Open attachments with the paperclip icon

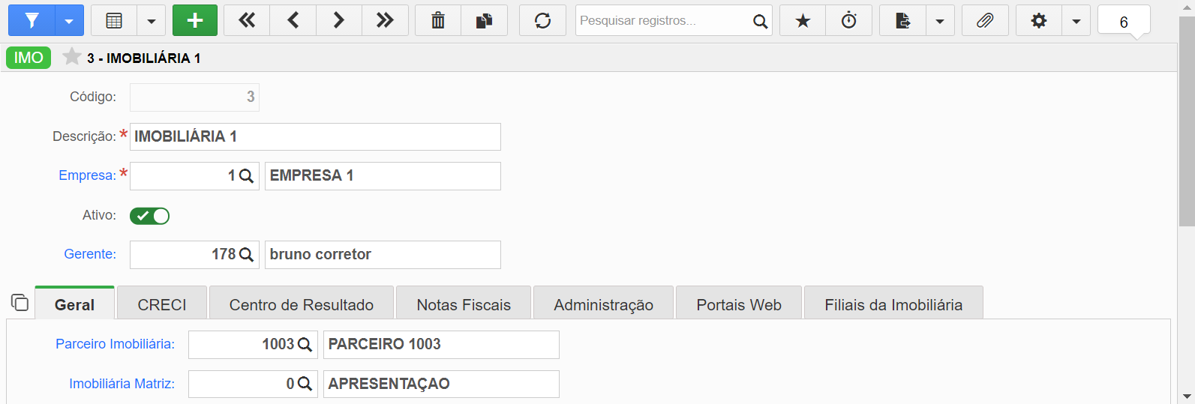985,20
